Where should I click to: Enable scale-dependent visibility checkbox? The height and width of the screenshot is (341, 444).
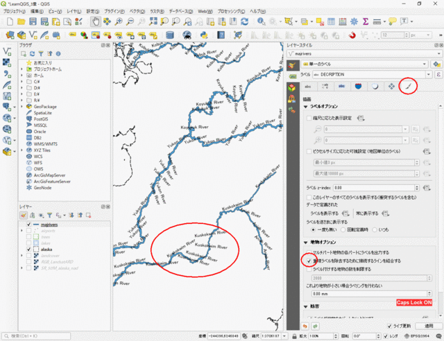point(309,119)
